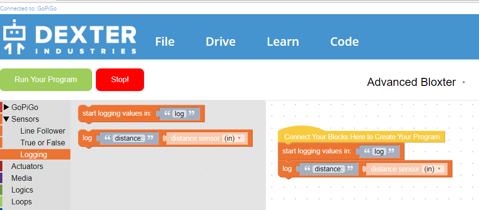Select True or False subcategory
The width and height of the screenshot is (479, 210).
[43, 143]
